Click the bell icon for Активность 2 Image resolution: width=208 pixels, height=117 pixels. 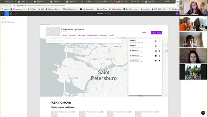tap(160, 56)
